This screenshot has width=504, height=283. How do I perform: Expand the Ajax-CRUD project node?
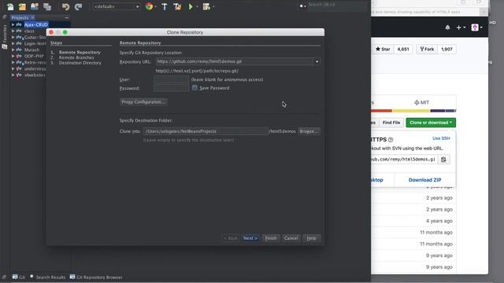(13, 24)
